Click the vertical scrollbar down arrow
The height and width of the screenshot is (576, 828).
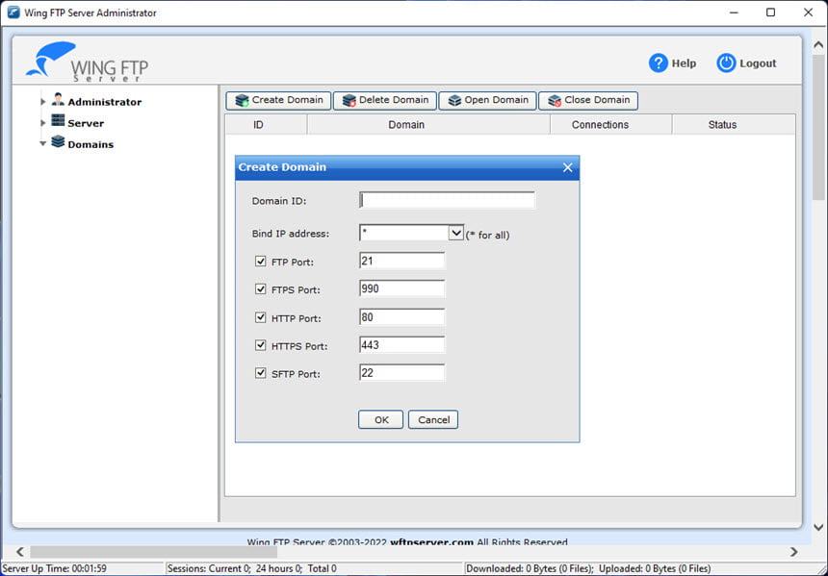pyautogui.click(x=818, y=527)
